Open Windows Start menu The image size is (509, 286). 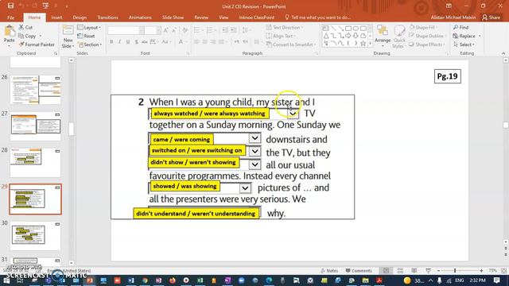6,280
